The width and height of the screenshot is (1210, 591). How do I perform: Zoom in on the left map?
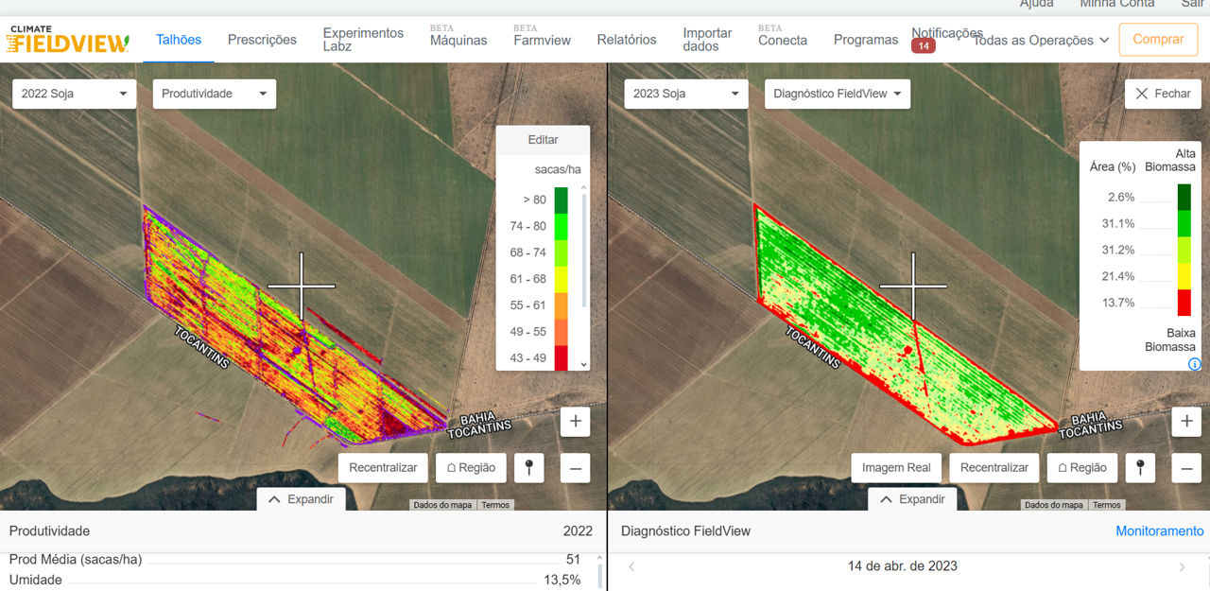[576, 422]
